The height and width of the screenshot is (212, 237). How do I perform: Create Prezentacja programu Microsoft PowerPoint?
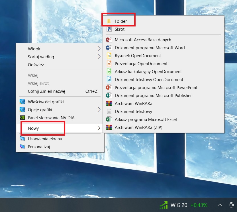click(164, 88)
